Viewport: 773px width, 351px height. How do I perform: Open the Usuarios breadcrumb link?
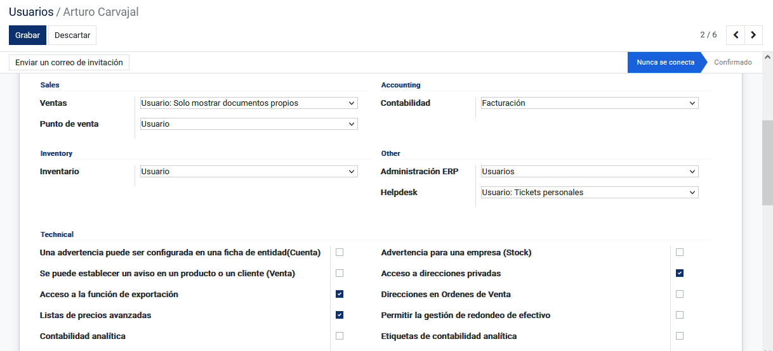[x=31, y=12]
